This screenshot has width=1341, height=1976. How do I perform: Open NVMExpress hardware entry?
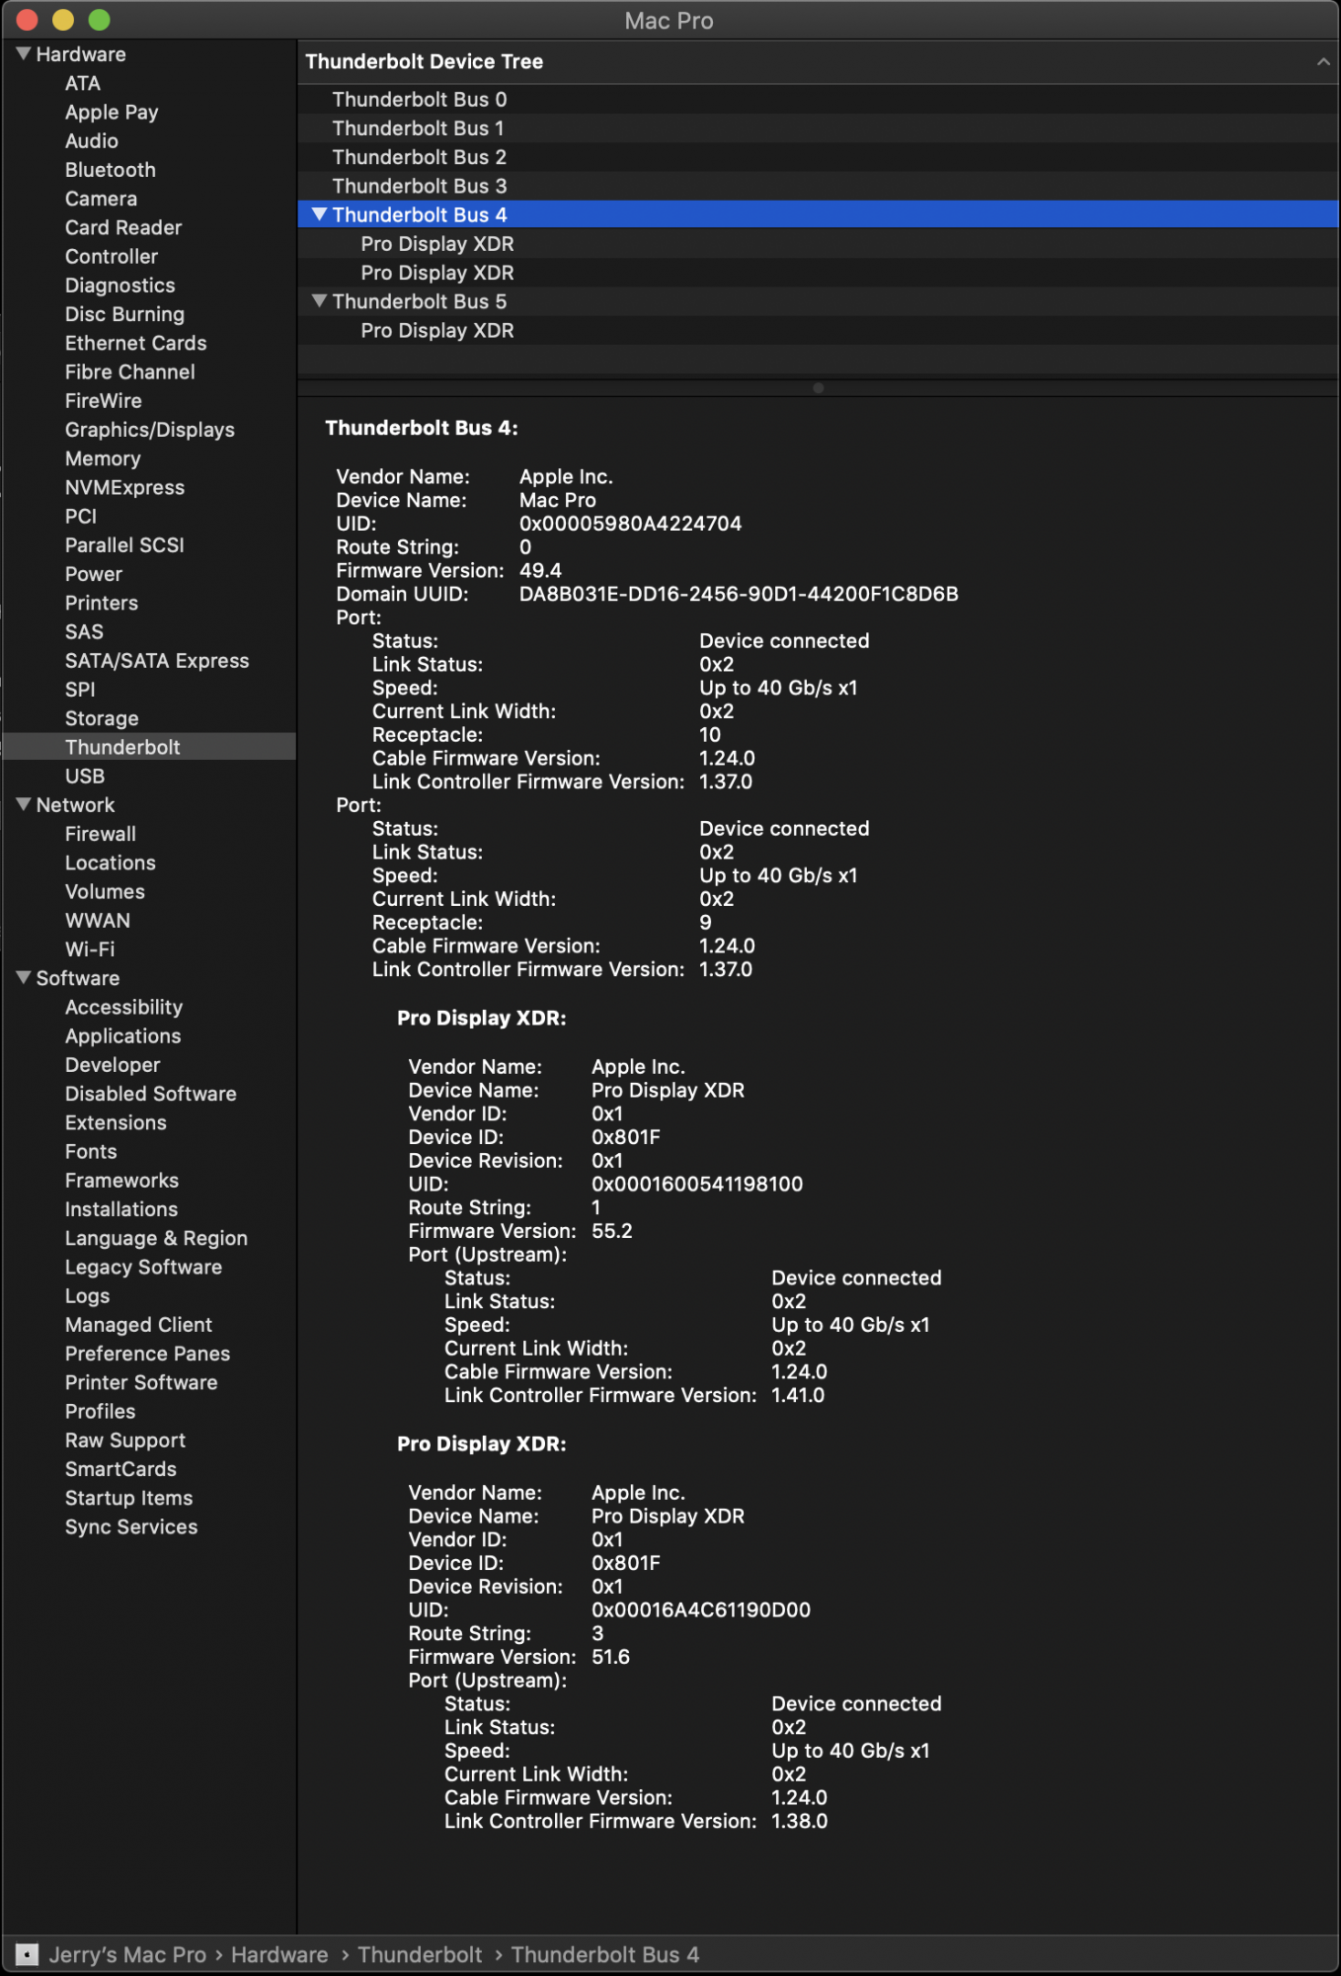coord(124,487)
